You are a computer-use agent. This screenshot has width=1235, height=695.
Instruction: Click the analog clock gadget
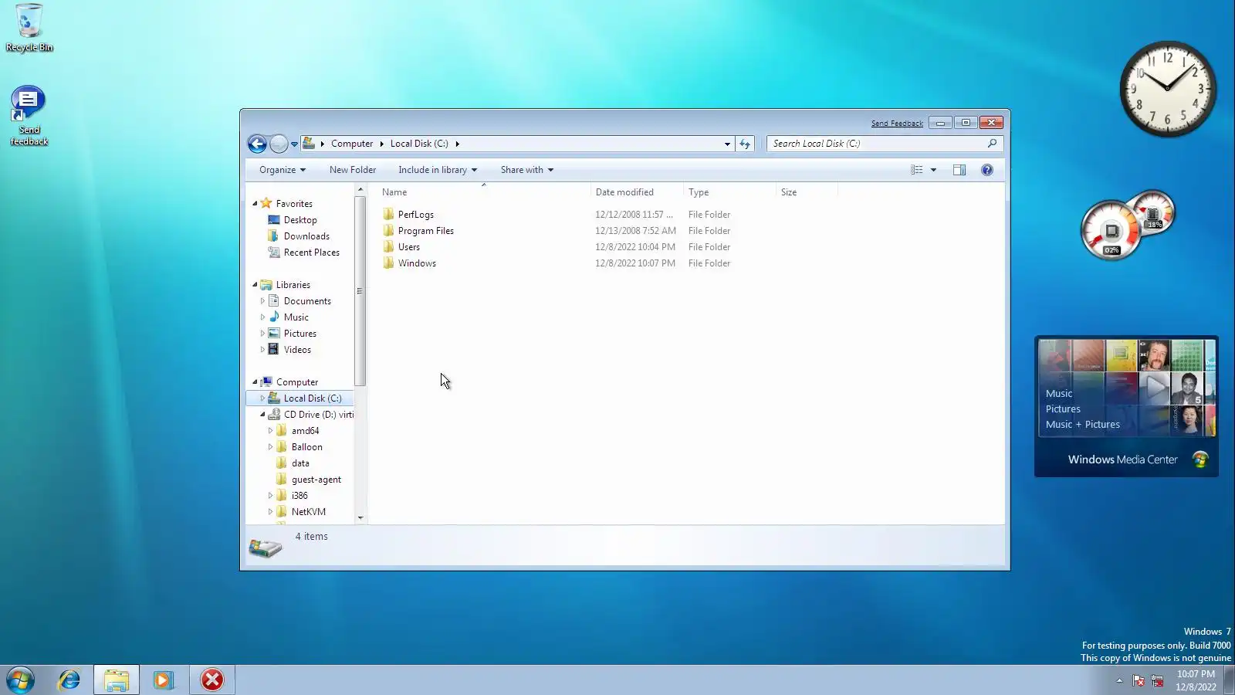click(1168, 89)
